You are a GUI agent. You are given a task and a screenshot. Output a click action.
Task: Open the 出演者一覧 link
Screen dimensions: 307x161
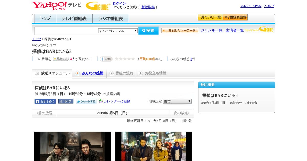(235, 30)
